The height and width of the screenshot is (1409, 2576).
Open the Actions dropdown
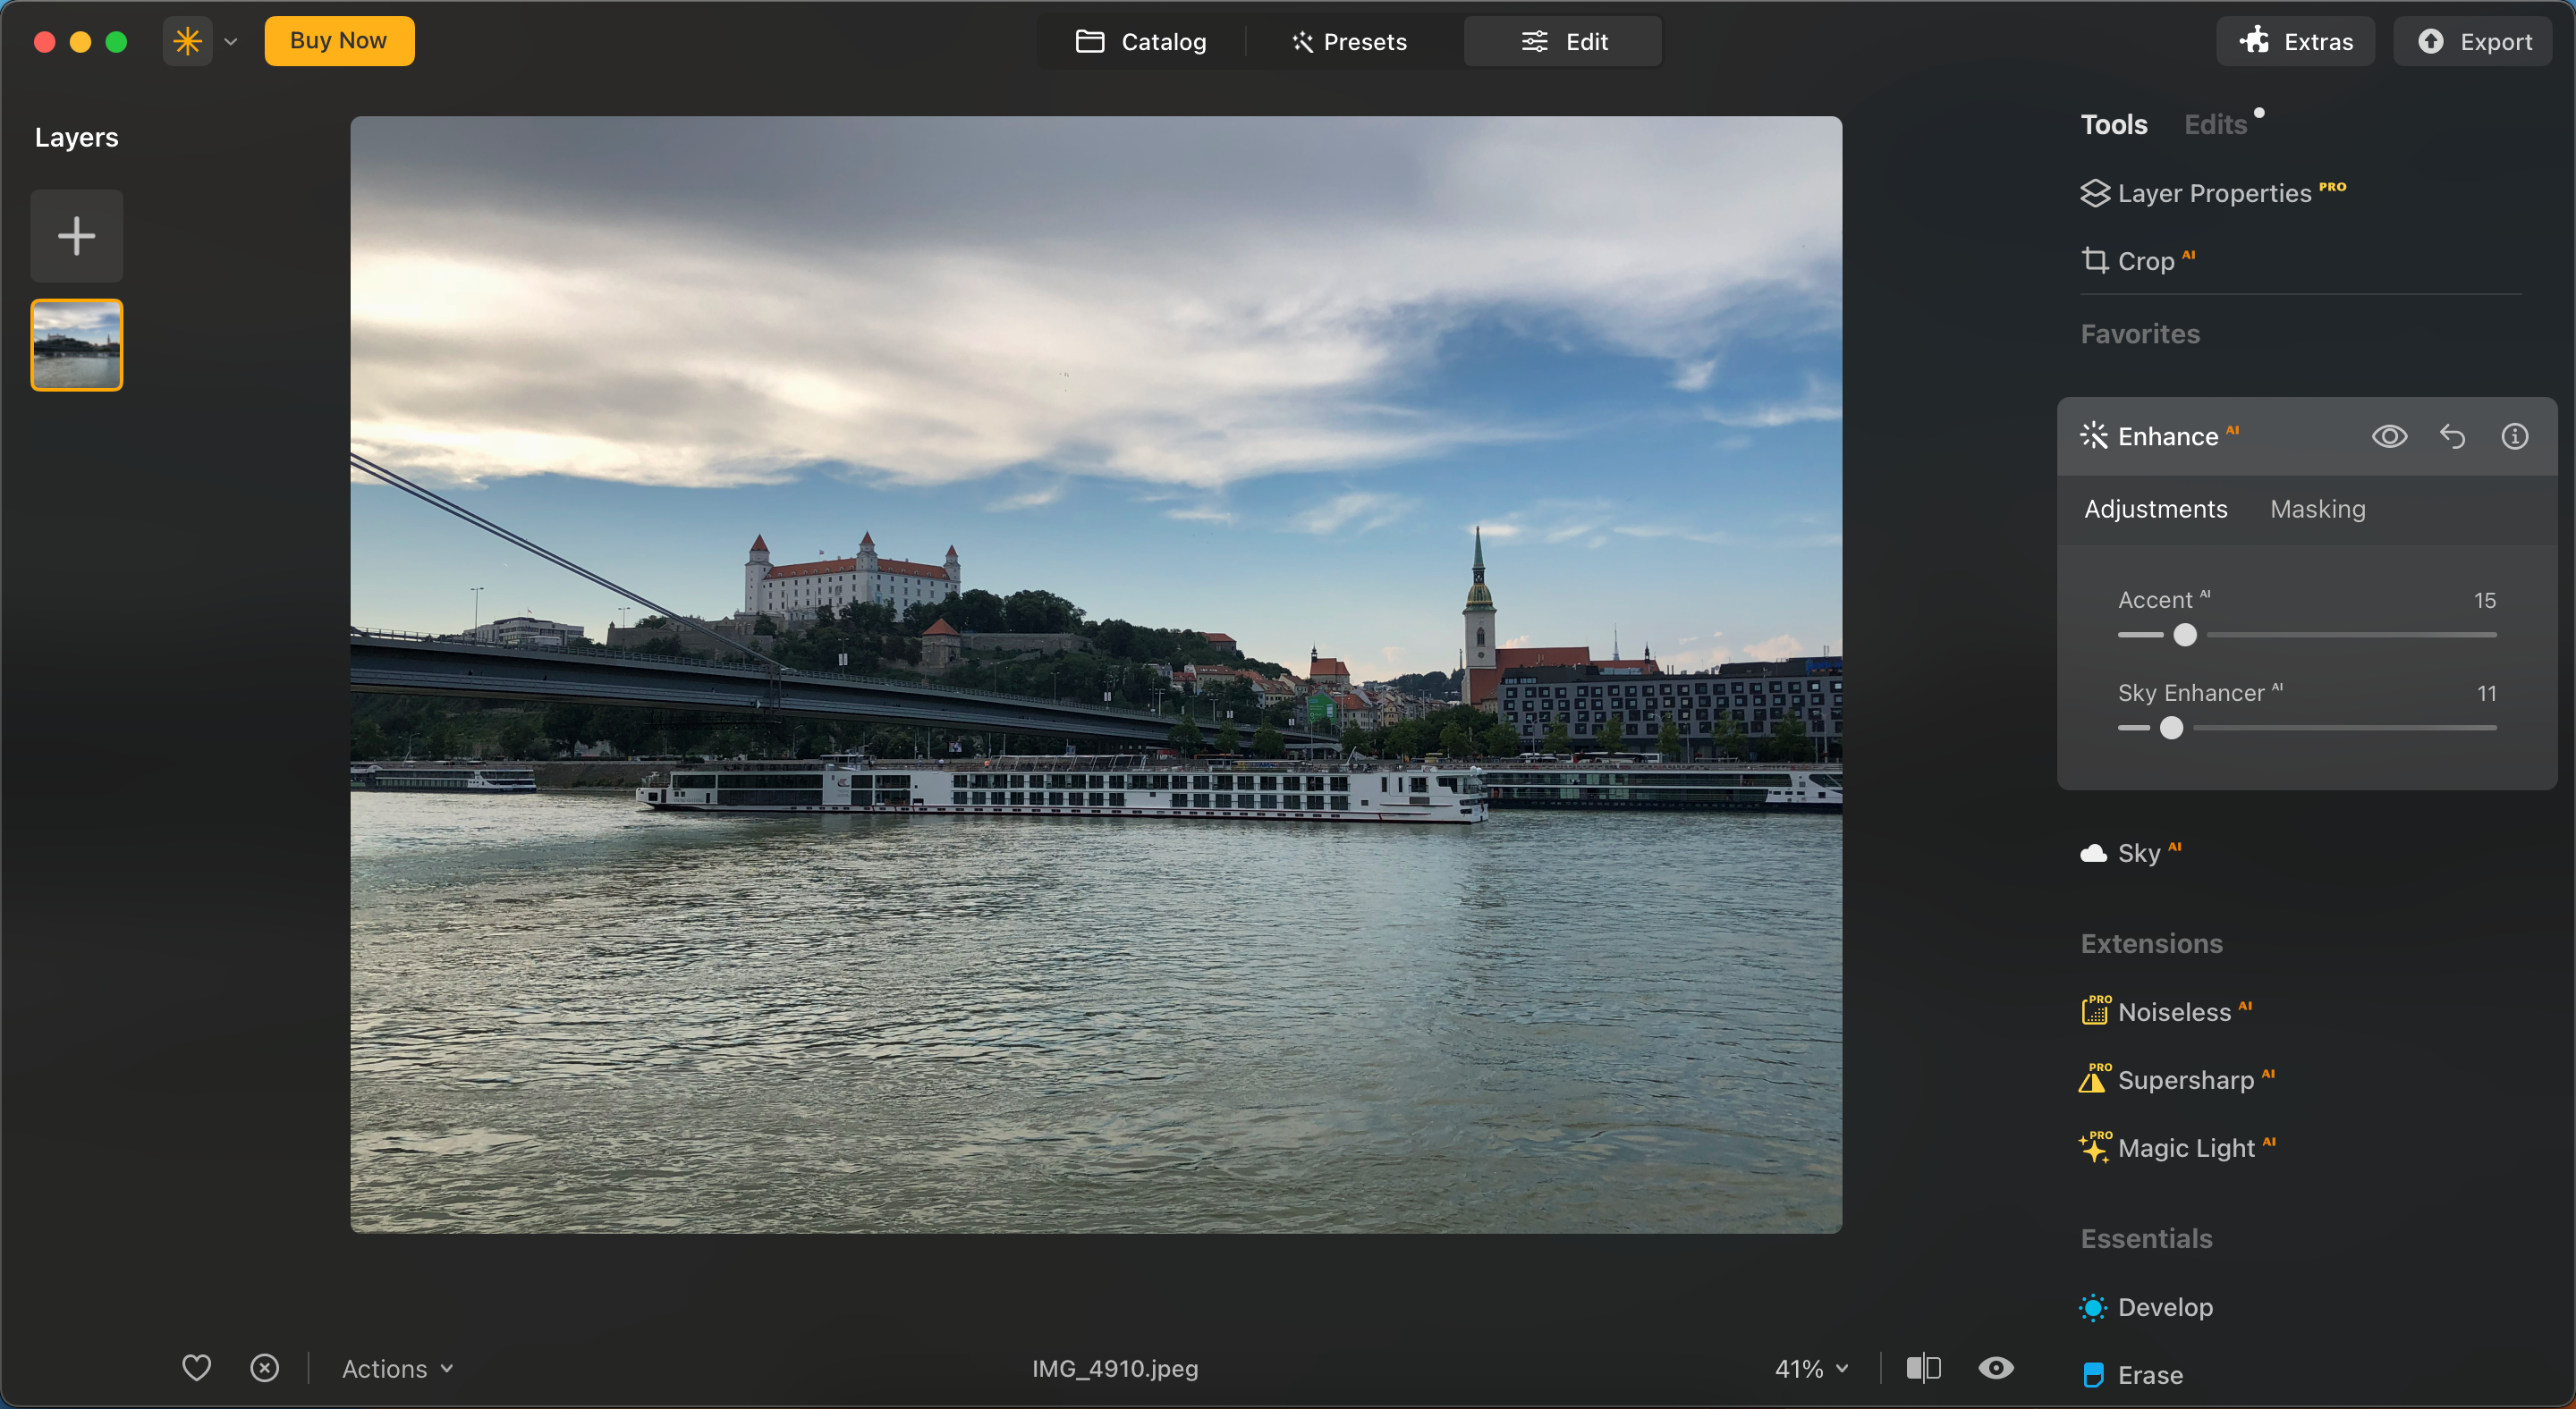396,1368
